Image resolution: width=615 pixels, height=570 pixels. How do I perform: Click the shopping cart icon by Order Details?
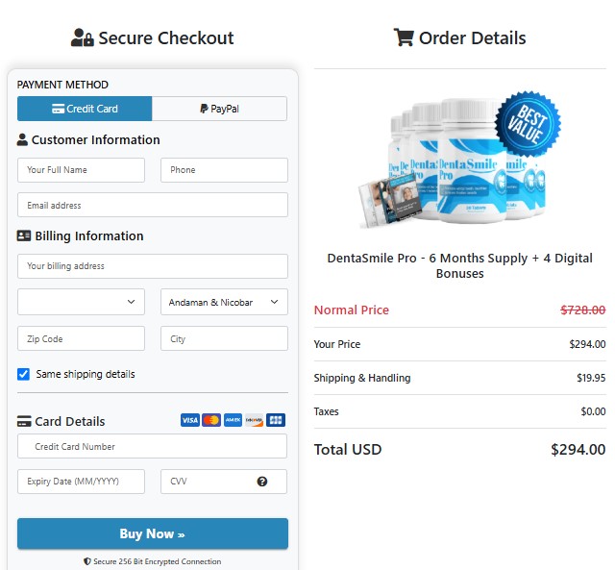[404, 37]
